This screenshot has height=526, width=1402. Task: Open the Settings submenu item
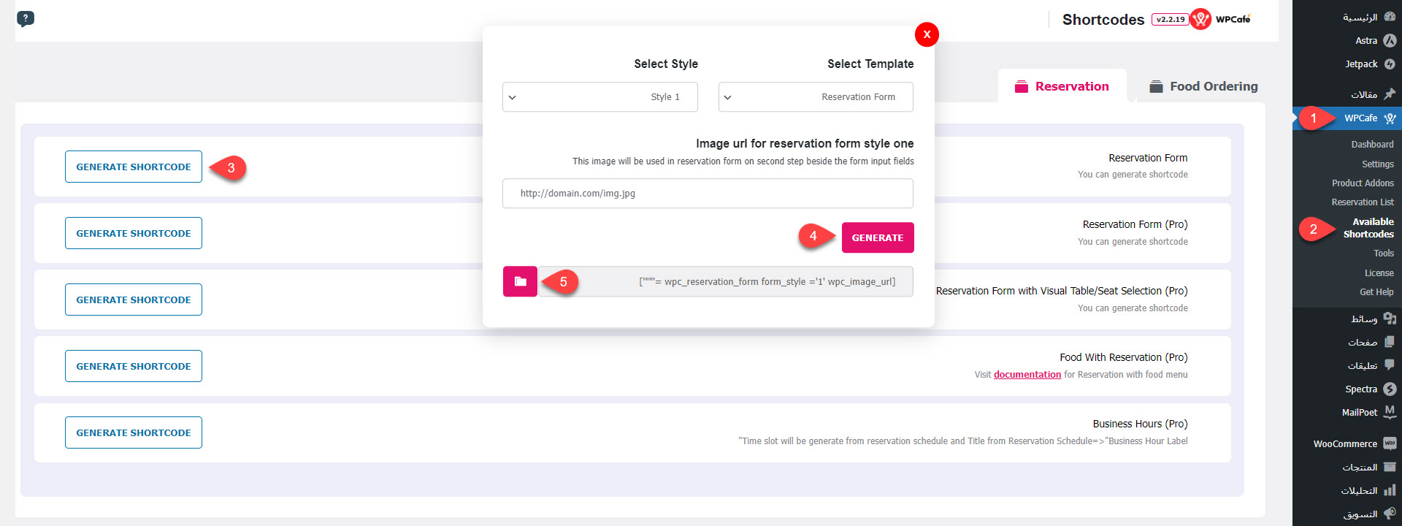pyautogui.click(x=1377, y=164)
